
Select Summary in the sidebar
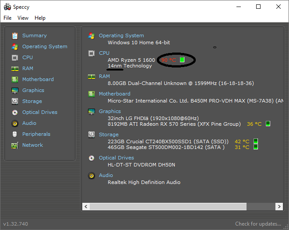35,35
